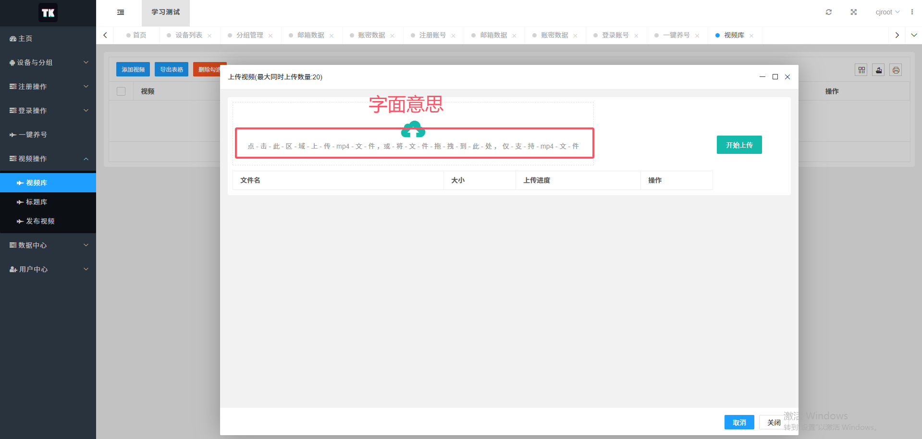Screen dimensions: 922x439
Task: Click the print icon above the 操作 column
Action: 896,70
